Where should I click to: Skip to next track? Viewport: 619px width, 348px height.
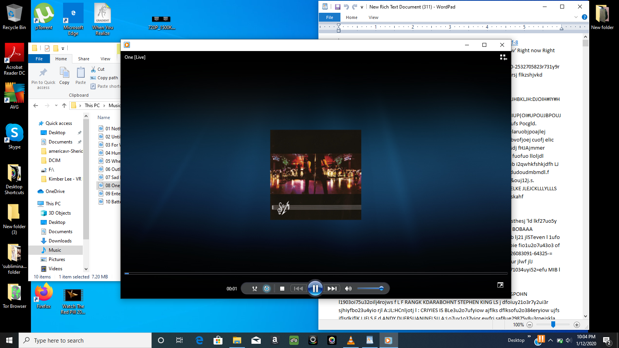click(x=332, y=288)
